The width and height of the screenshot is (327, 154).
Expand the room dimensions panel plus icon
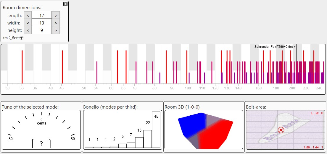pyautogui.click(x=65, y=4)
